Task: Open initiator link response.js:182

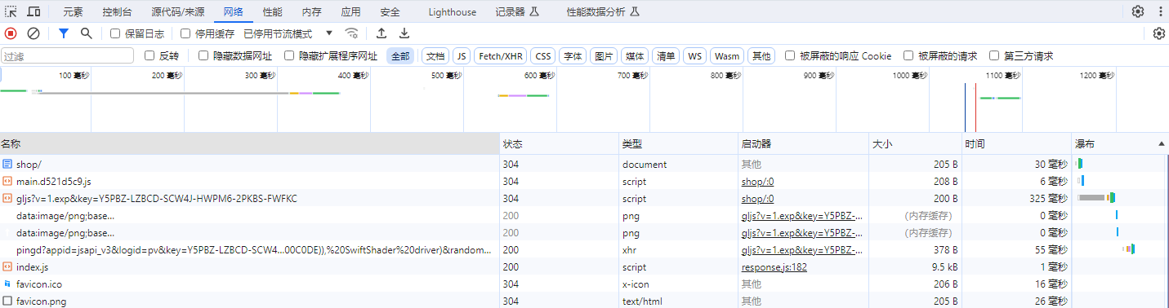Action: click(774, 267)
